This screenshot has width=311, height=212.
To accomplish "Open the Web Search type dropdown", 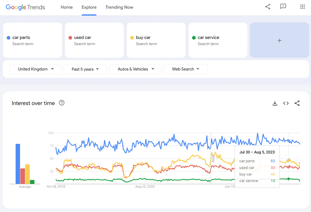I will (x=186, y=69).
